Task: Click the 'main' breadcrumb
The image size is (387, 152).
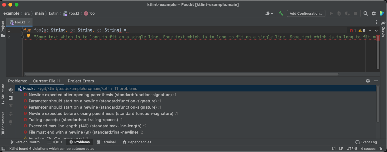Action: click(39, 13)
